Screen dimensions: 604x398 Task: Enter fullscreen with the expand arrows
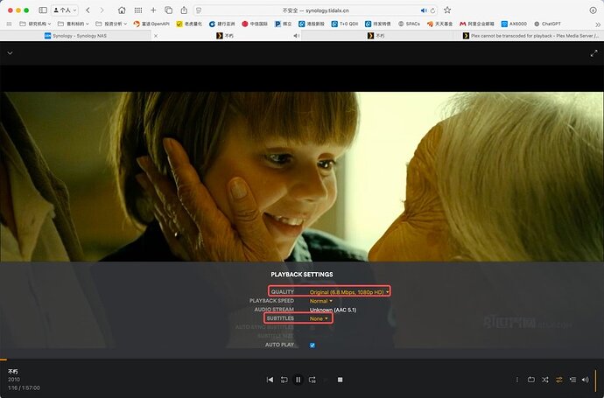click(x=594, y=53)
